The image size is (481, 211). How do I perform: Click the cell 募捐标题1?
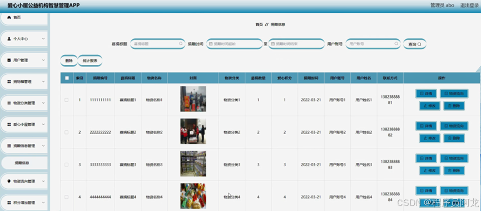point(128,100)
